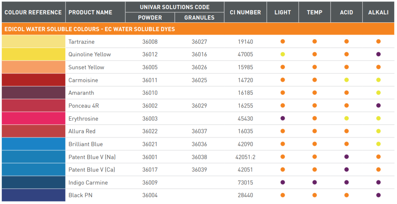Click the Erythrosine pink colour swatch

click(33, 118)
